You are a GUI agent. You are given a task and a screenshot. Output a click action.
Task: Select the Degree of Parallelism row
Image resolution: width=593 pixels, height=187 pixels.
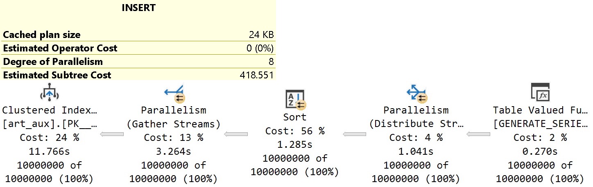[138, 62]
